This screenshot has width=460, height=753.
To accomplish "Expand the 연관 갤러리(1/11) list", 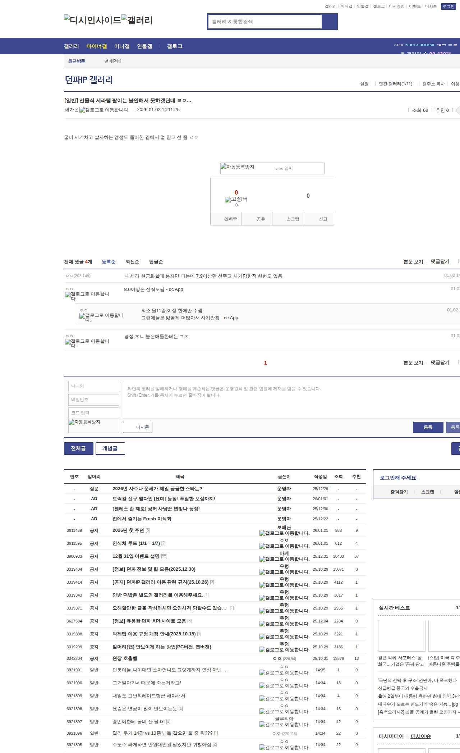I will pyautogui.click(x=395, y=84).
